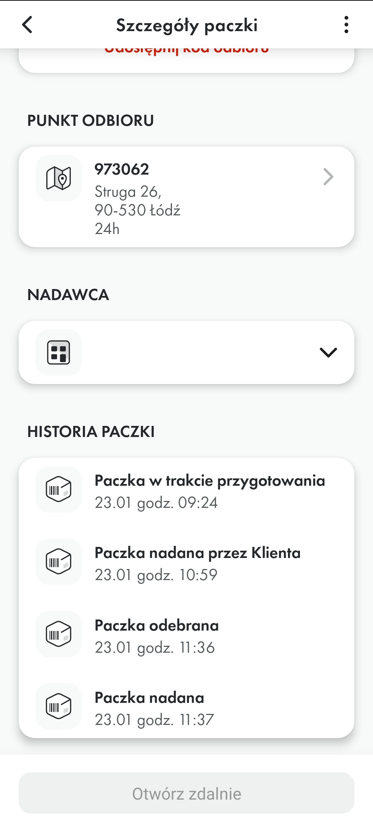Image resolution: width=373 pixels, height=829 pixels.
Task: Tap the 'Otwórz zdalnie' button
Action: coord(186,793)
